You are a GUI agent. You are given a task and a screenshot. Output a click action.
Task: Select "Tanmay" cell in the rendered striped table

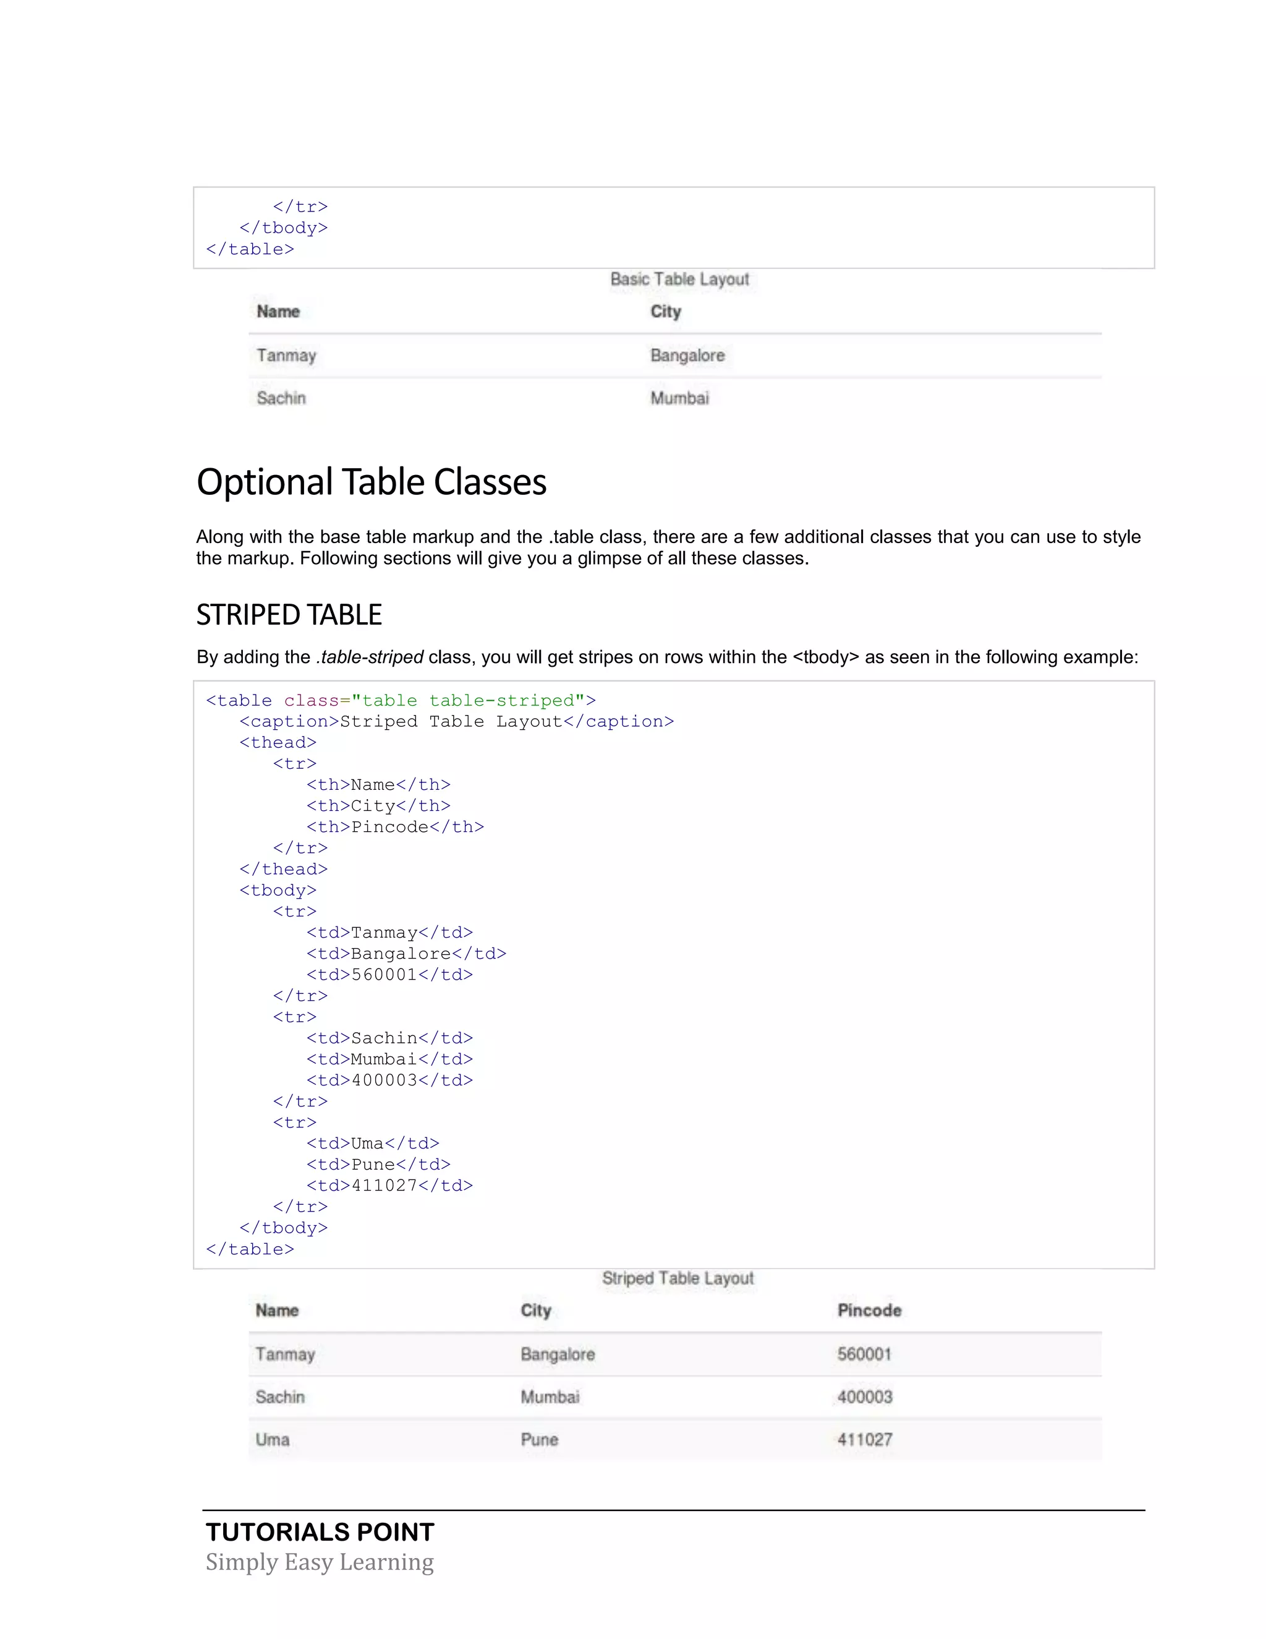[285, 1354]
